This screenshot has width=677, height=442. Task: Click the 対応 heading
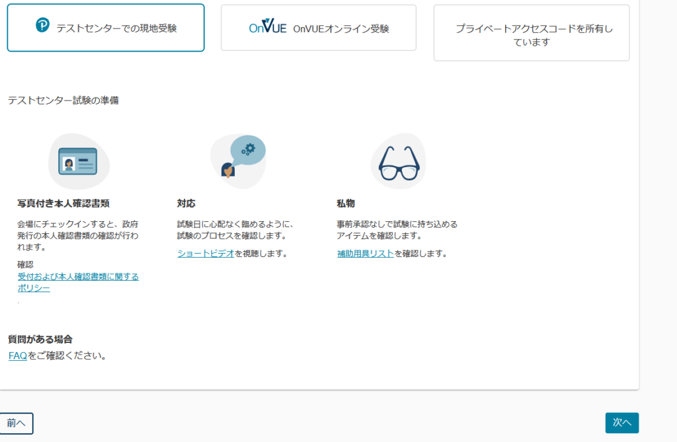[x=186, y=203]
